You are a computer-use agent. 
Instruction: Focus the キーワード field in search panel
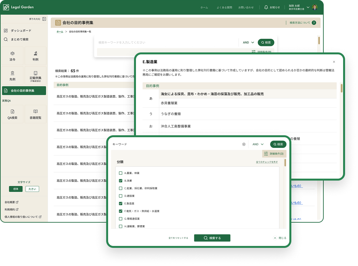[x=176, y=144]
